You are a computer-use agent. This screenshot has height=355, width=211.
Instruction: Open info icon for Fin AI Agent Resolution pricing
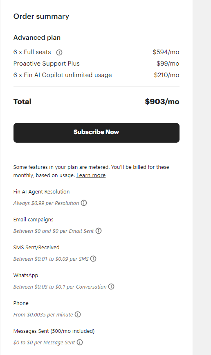click(84, 203)
